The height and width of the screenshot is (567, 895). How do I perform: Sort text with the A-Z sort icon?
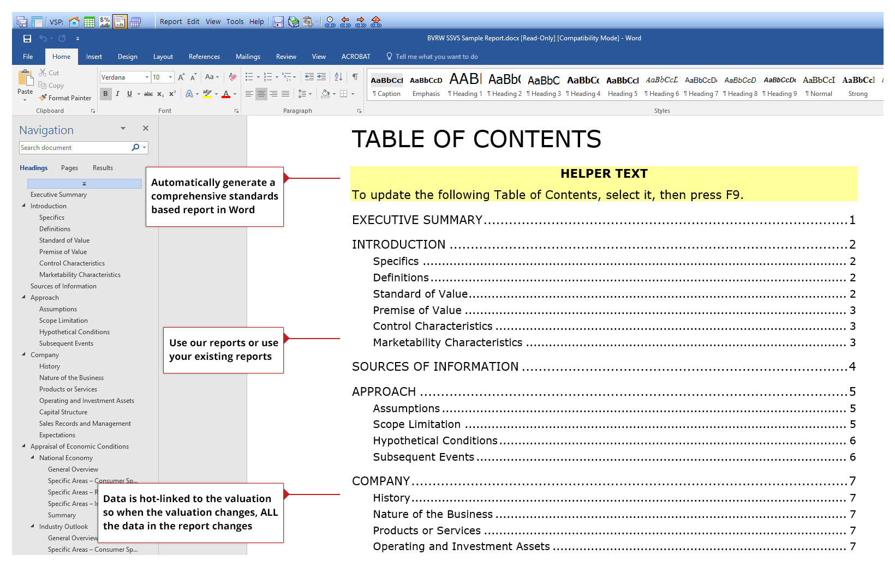tap(338, 77)
